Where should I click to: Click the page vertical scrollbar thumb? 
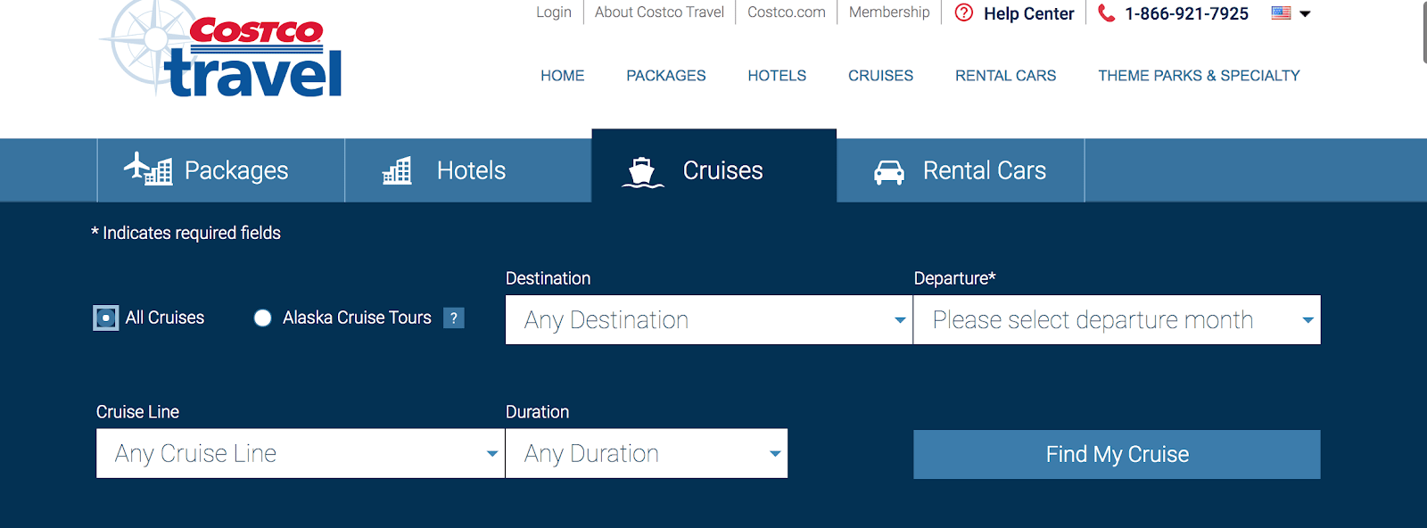[x=1423, y=31]
